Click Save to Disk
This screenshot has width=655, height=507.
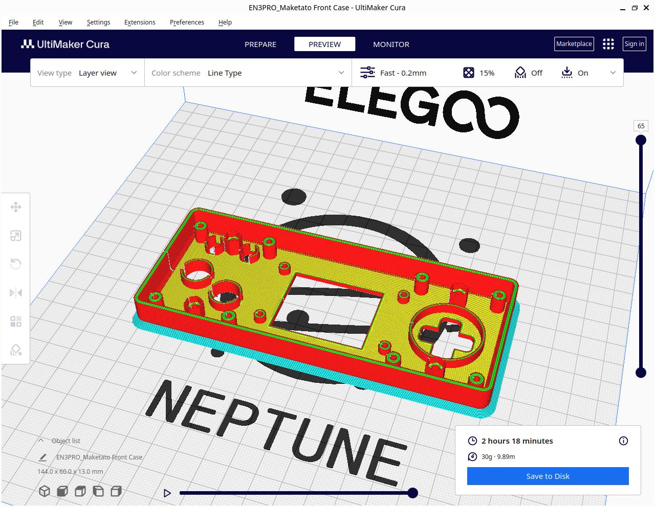[548, 476]
